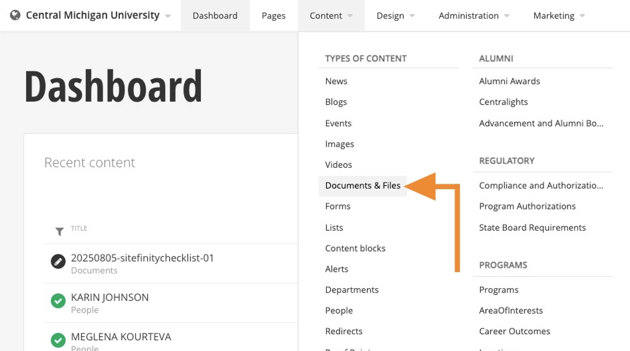Image resolution: width=630 pixels, height=351 pixels.
Task: Open State Board Requirements entry
Action: tap(532, 227)
